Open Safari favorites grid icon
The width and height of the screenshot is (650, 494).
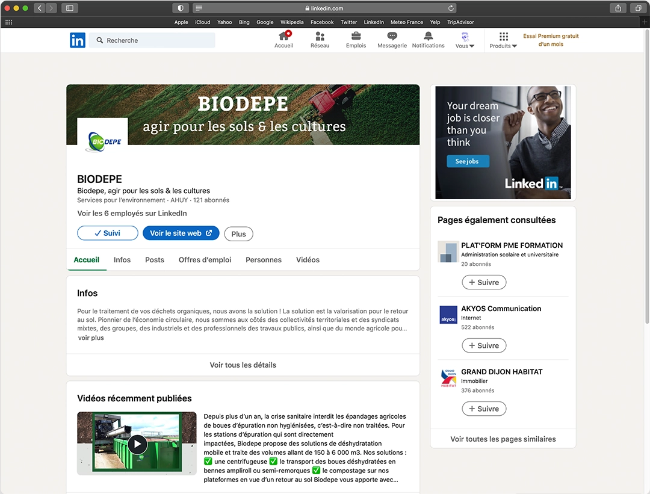[x=8, y=22]
